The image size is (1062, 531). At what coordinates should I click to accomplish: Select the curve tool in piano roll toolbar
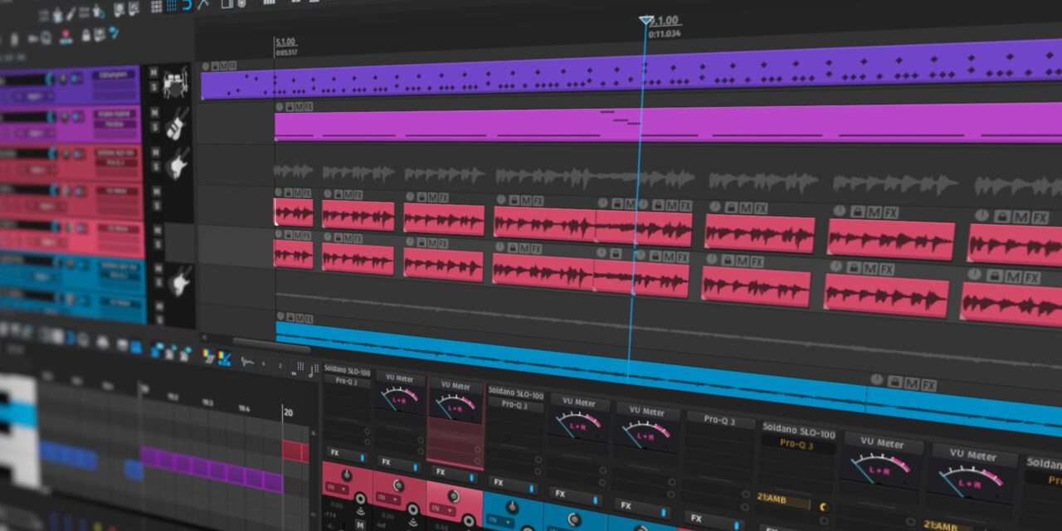[246, 362]
